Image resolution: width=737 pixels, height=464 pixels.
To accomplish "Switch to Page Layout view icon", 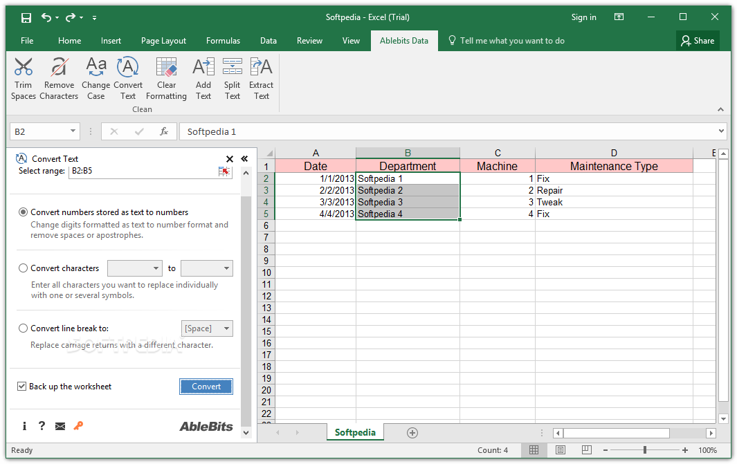I will pos(561,450).
